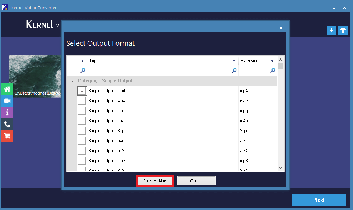Delete the video with the trash icon

tap(343, 30)
